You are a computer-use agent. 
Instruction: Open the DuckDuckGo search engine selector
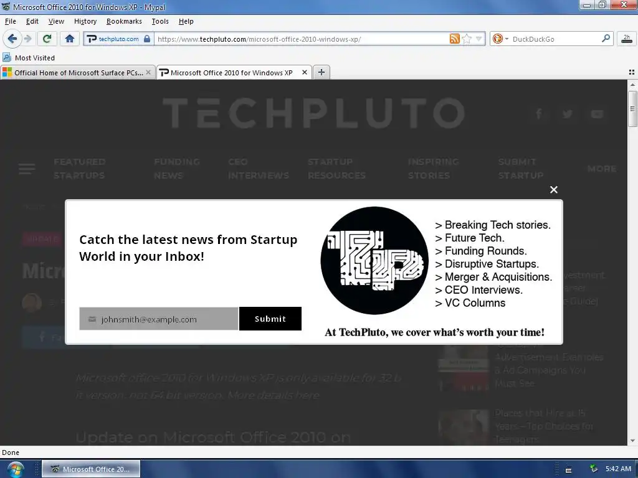[500, 39]
